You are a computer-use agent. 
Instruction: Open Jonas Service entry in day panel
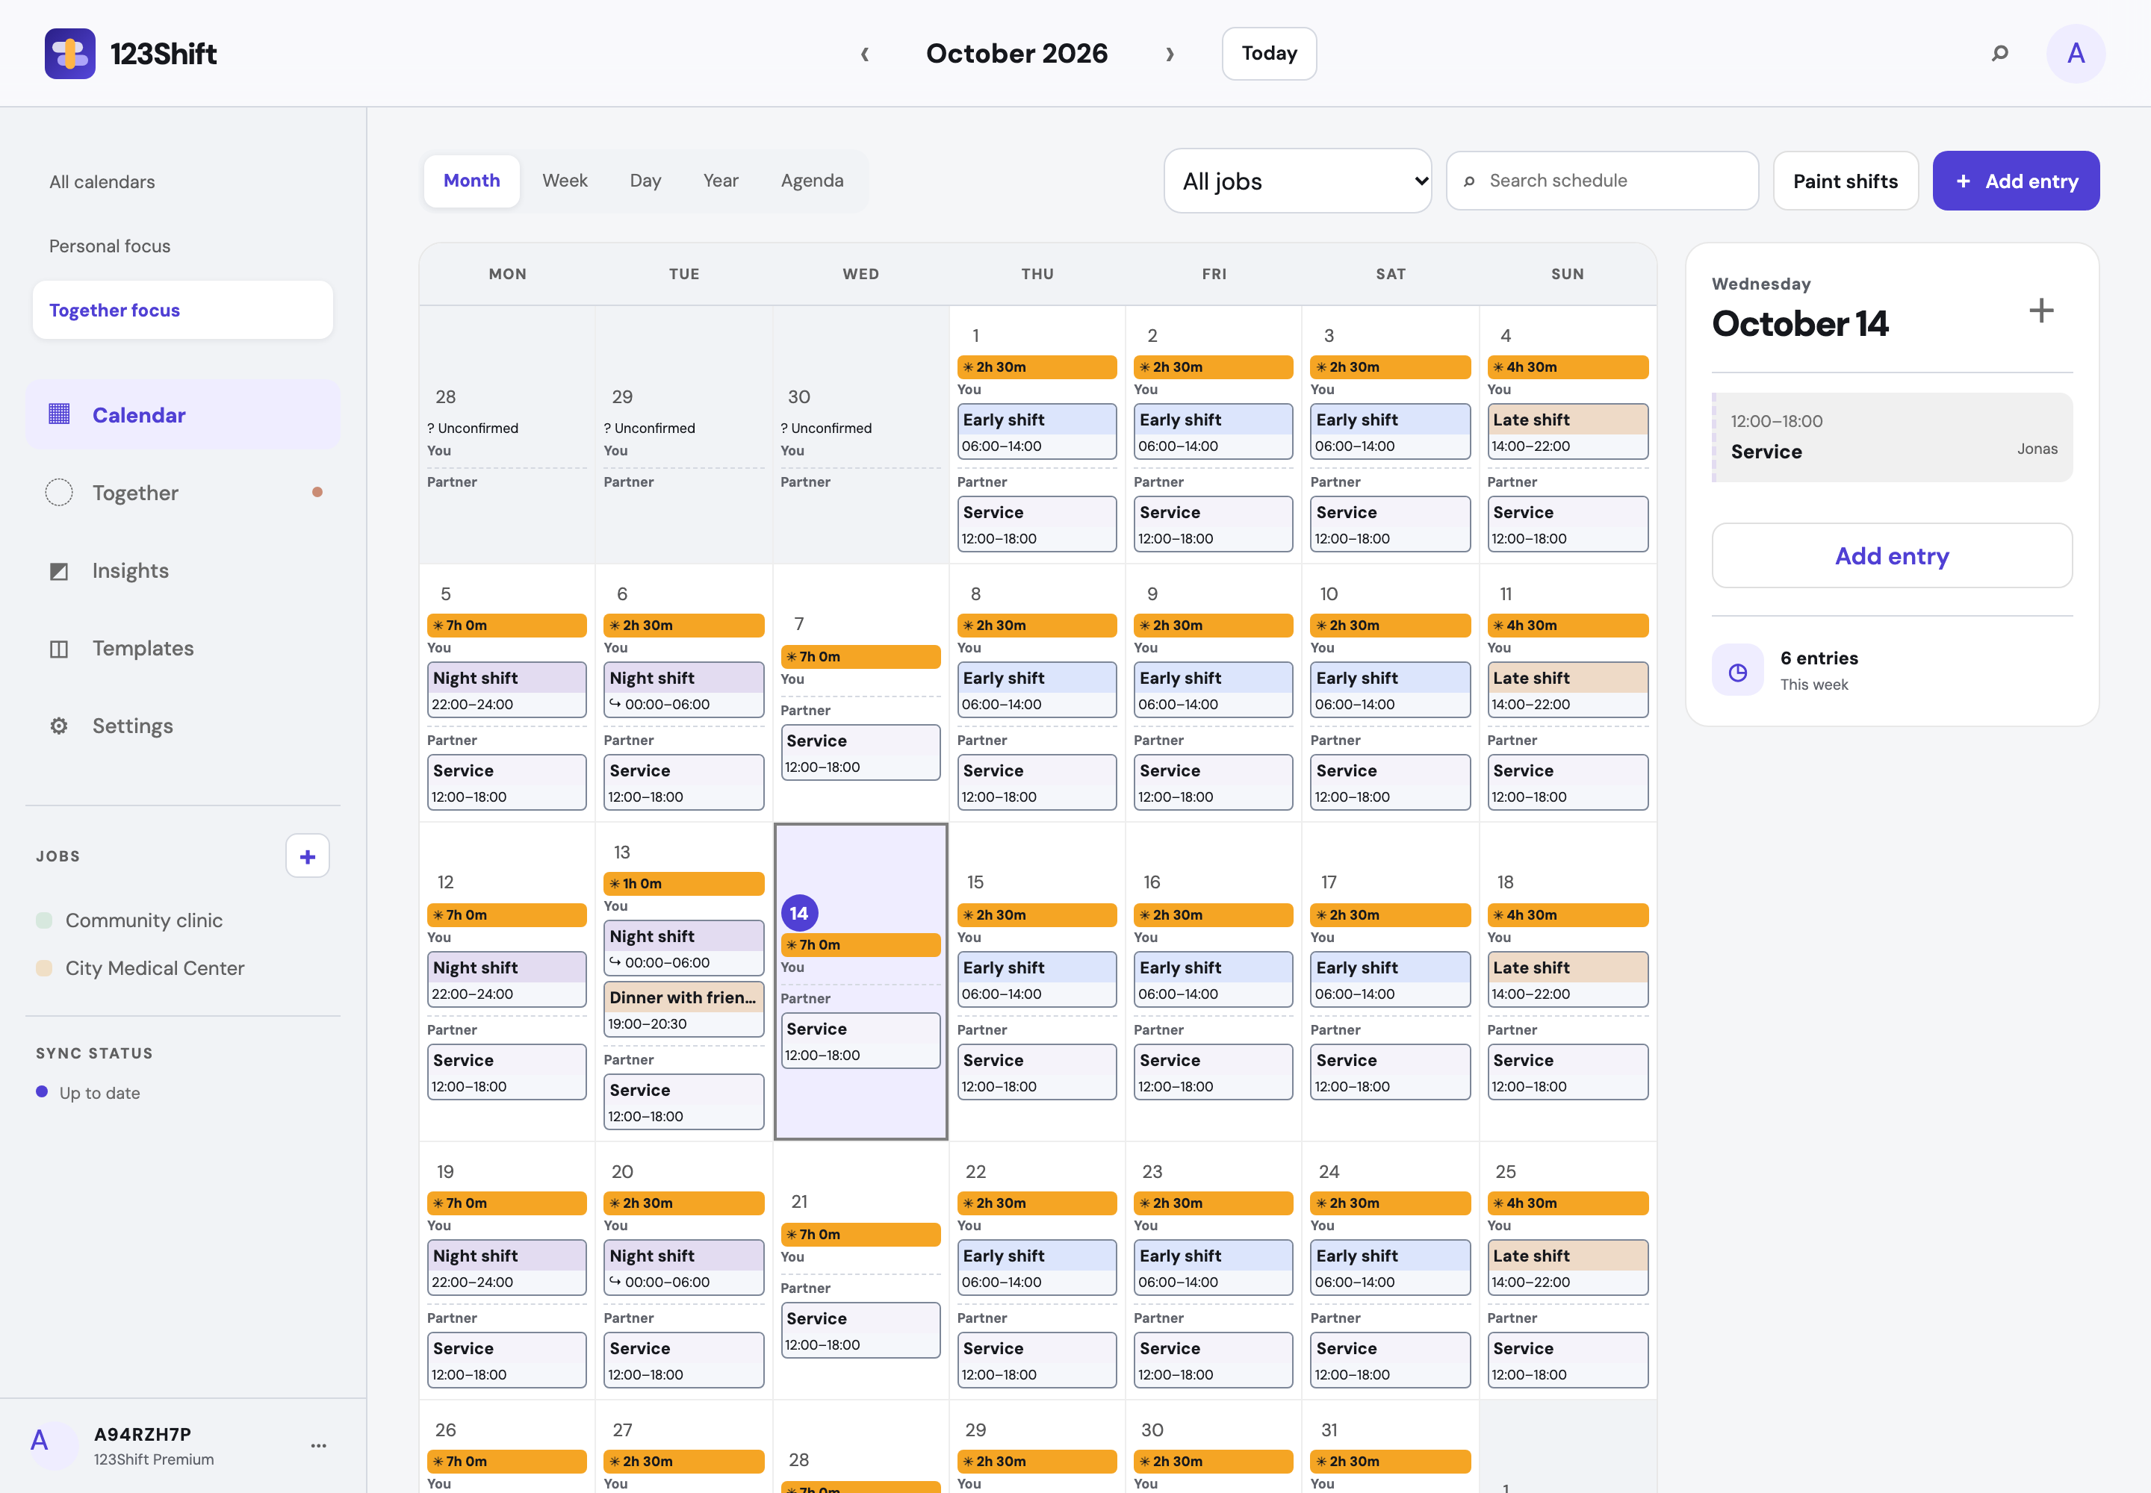(1891, 437)
